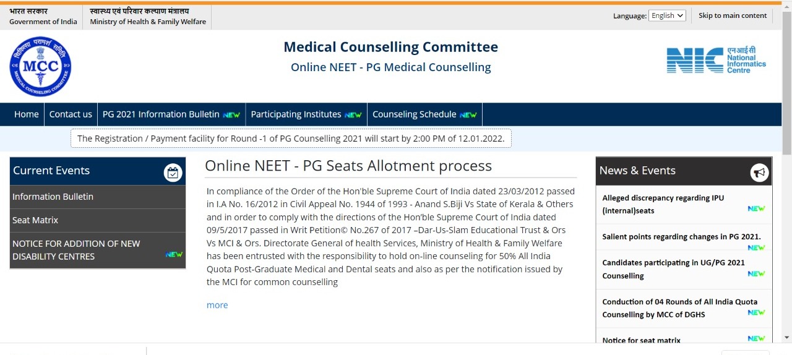
Task: Open Participating Institutes menu item
Action: pyautogui.click(x=296, y=114)
